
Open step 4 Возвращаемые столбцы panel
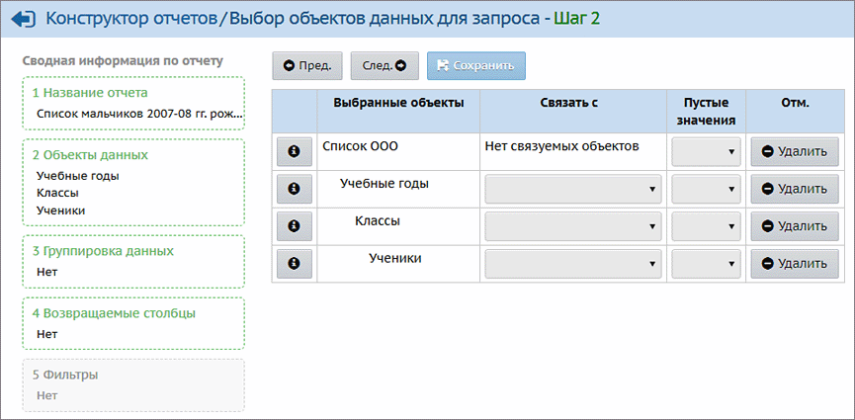coord(133,323)
